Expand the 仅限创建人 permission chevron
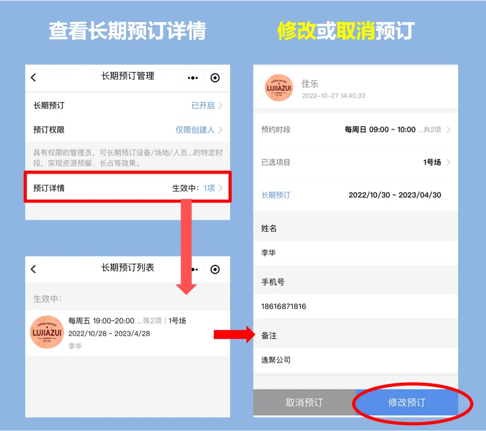486x431 pixels. pyautogui.click(x=220, y=130)
